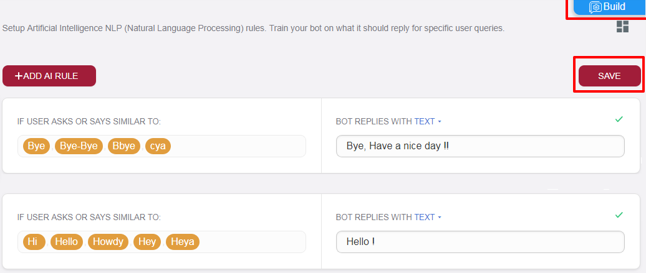Expand reply type dropdown for Bye rule
Image resolution: width=646 pixels, height=273 pixels.
click(428, 121)
